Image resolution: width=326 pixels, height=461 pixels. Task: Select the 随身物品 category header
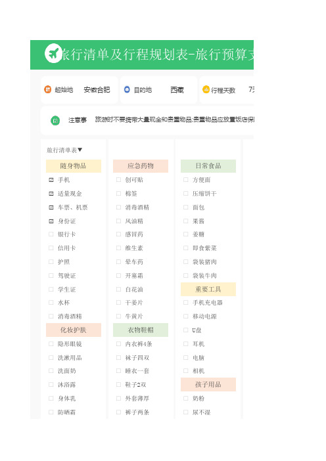coord(74,166)
